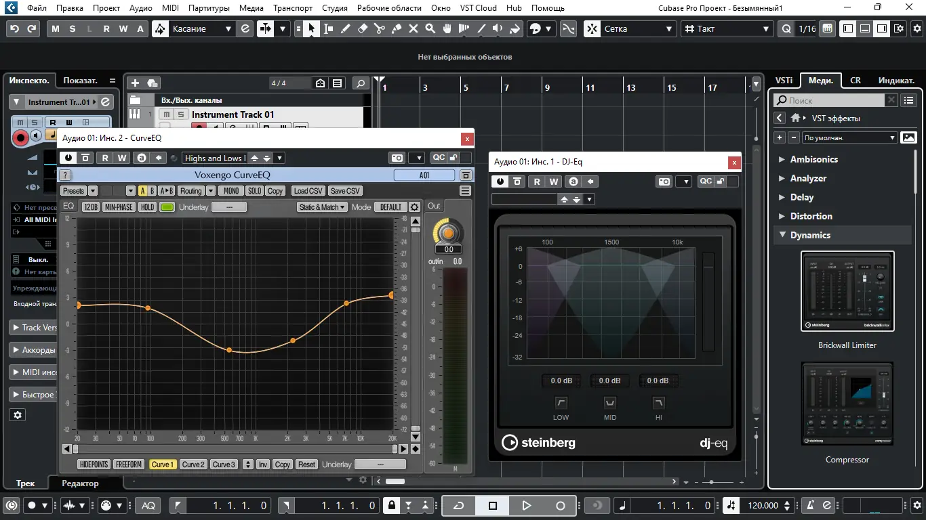926x520 pixels.
Task: Open Static & Match dropdown
Action: pos(322,207)
